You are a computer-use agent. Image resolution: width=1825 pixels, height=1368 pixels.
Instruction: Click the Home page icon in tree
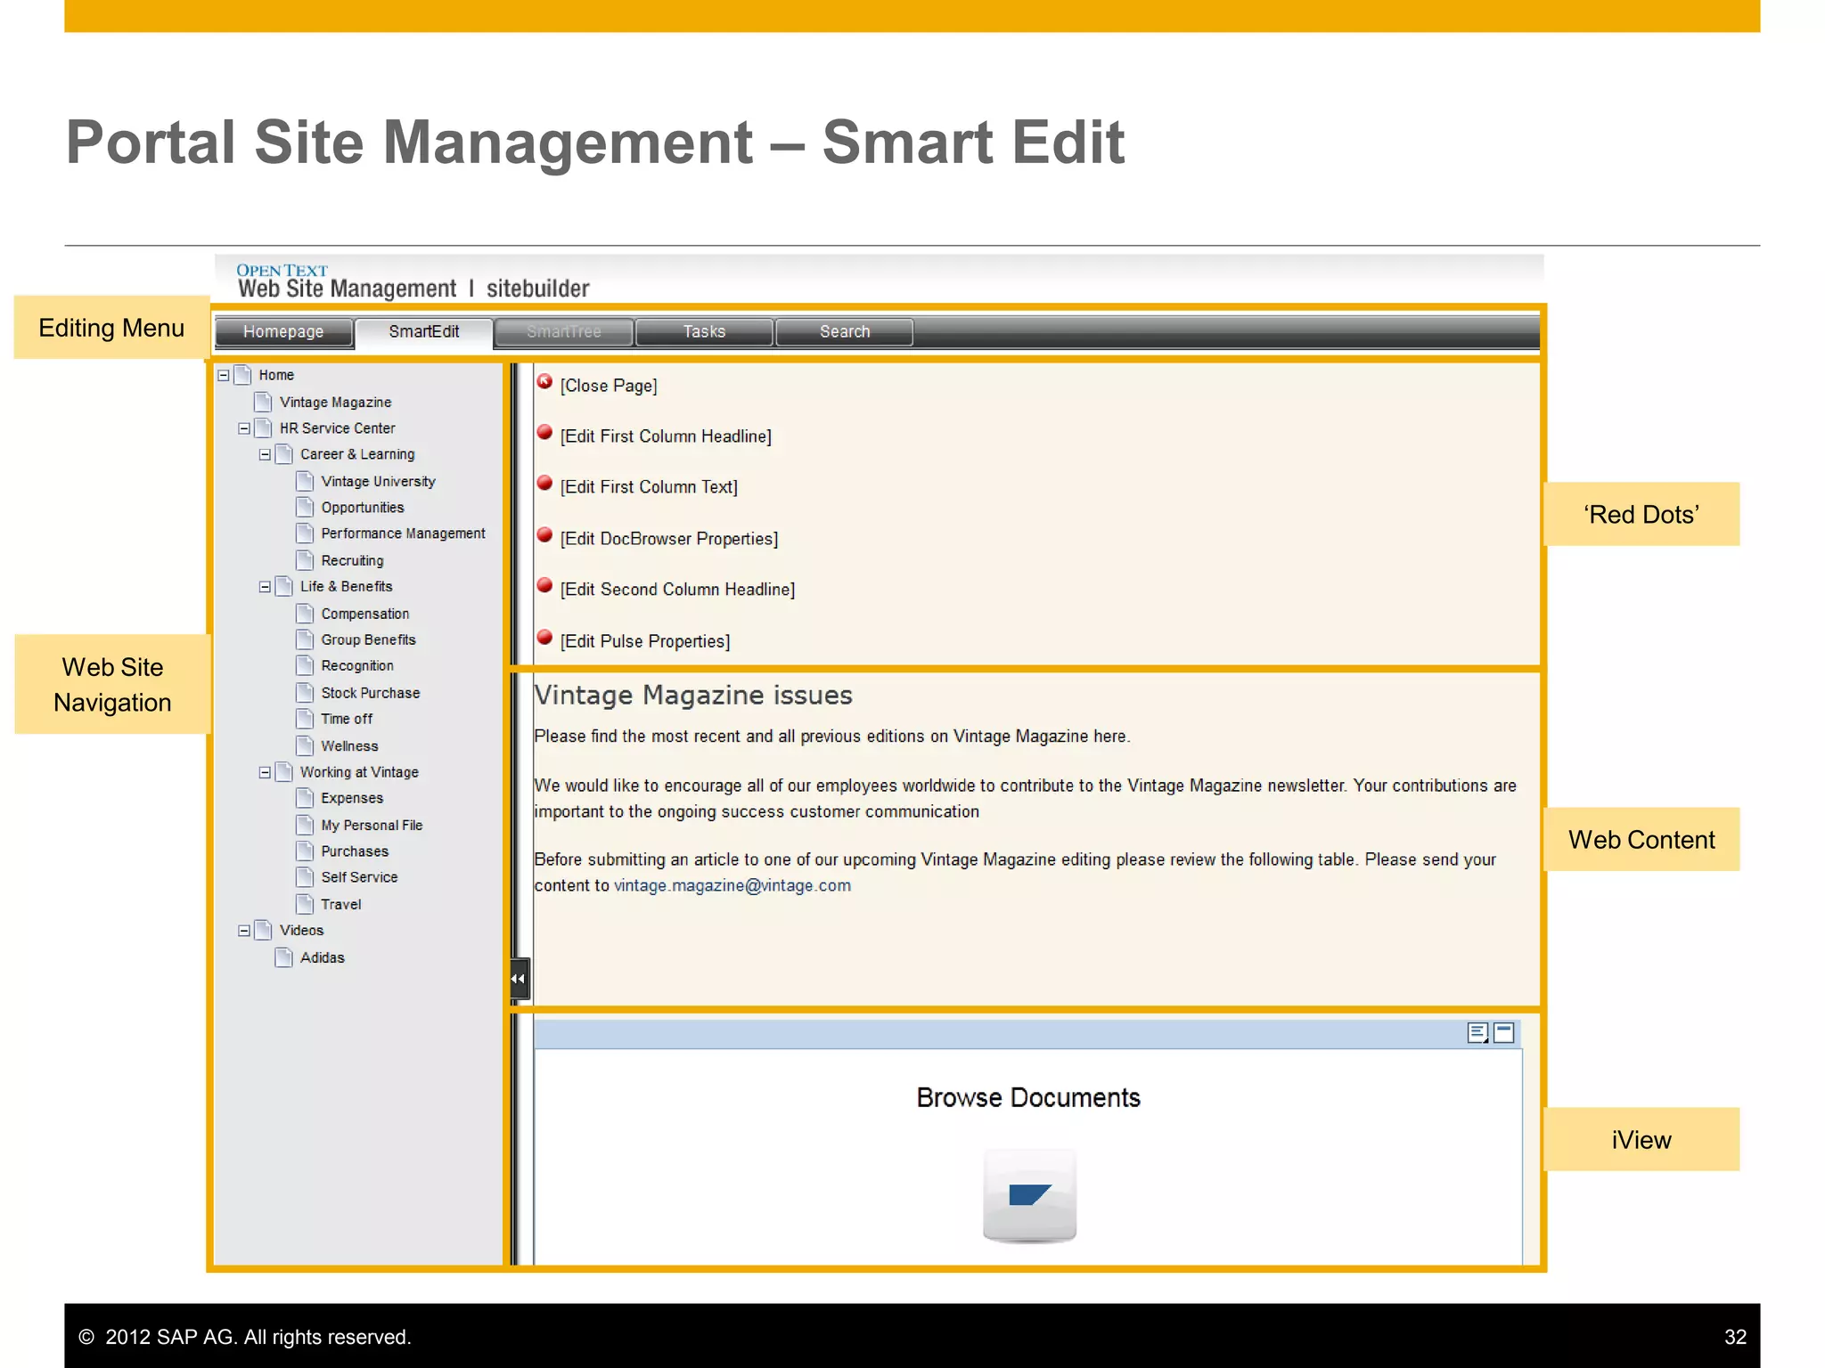point(242,375)
